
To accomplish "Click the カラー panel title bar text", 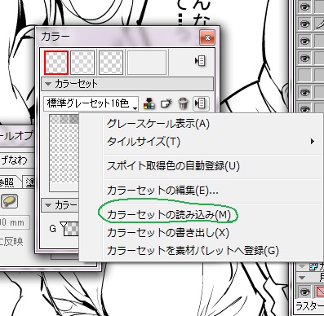I will [x=55, y=37].
